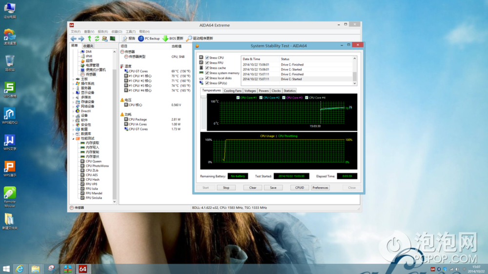Select CPU Hash benchmark in the tree
488x274 pixels.
click(x=90, y=179)
